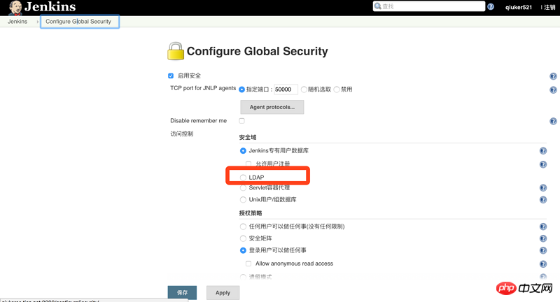Select Jenkins专有用户数据库 radio button
The image size is (560, 302).
click(x=243, y=151)
